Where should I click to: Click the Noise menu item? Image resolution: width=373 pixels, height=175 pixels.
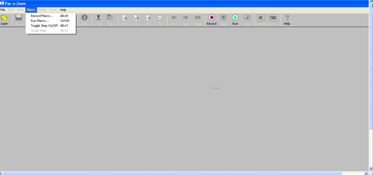(42, 10)
